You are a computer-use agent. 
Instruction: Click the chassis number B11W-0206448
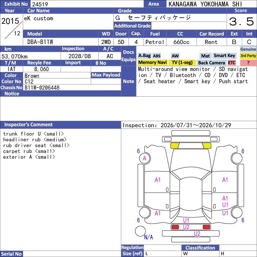[x=42, y=88]
